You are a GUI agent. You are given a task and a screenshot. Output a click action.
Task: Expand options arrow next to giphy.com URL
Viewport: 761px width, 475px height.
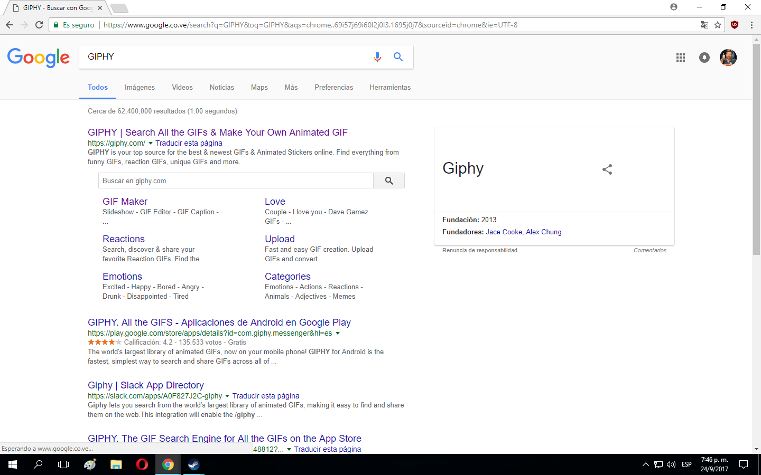[x=151, y=144]
